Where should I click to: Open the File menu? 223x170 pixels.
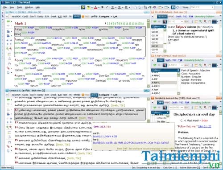[x=5, y=7]
